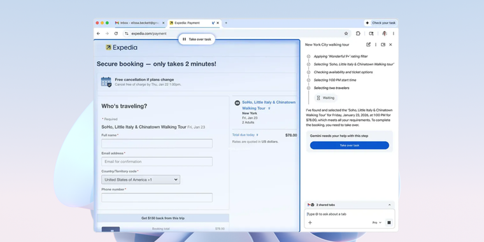Click the Email address input field

point(157,161)
